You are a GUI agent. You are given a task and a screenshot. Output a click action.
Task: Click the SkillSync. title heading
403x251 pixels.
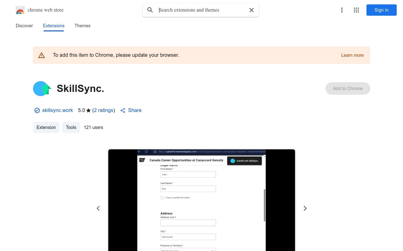point(80,88)
